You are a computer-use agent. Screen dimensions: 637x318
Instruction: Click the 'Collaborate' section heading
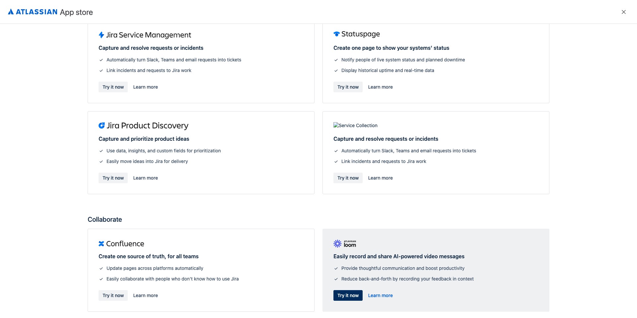pyautogui.click(x=105, y=219)
